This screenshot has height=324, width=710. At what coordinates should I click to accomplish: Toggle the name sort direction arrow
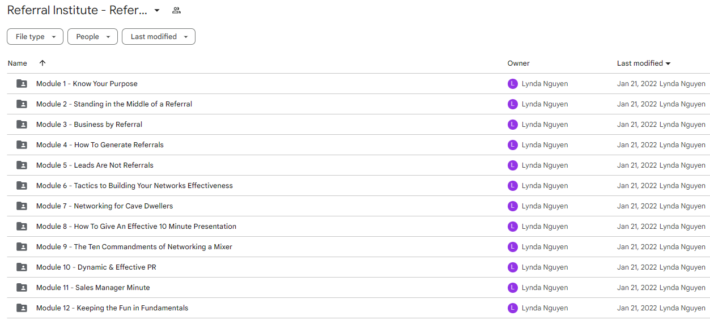click(x=42, y=63)
